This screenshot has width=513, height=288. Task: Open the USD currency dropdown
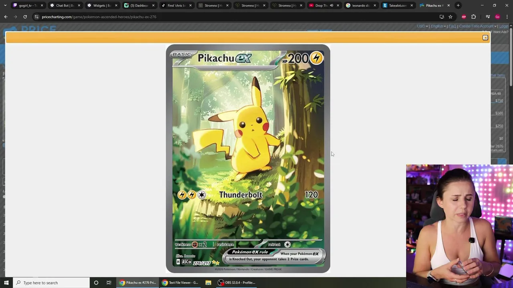click(x=422, y=26)
